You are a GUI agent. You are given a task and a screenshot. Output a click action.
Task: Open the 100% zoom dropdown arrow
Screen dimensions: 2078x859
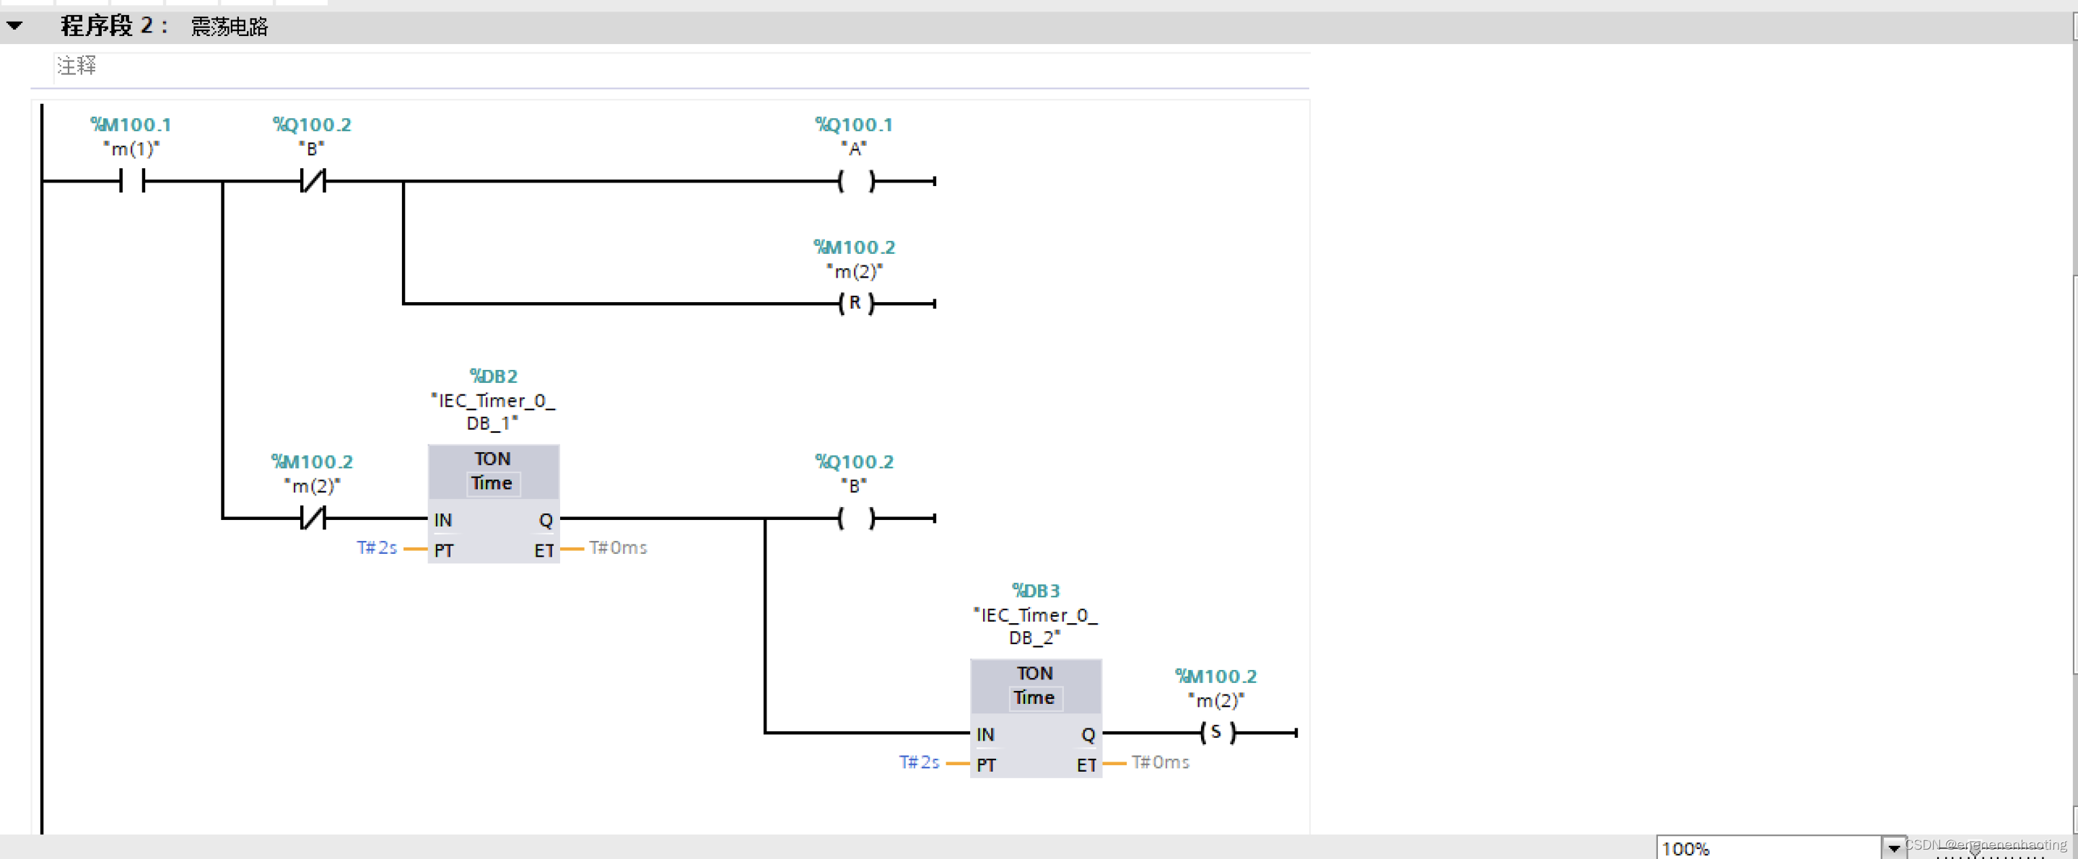pyautogui.click(x=1893, y=848)
